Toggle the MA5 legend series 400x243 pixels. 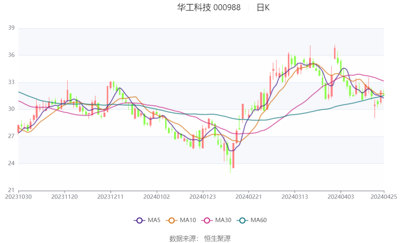pyautogui.click(x=147, y=220)
